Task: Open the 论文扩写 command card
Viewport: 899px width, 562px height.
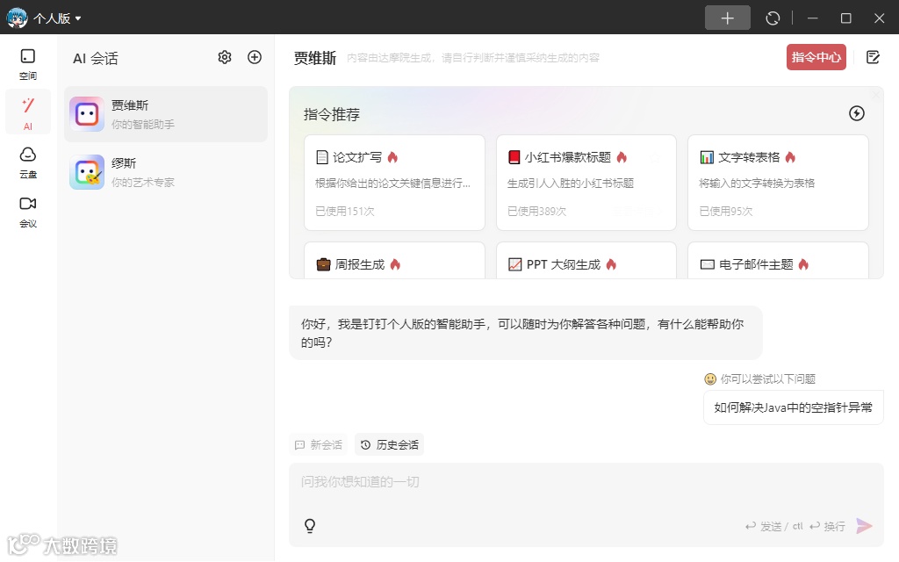Action: pyautogui.click(x=394, y=183)
